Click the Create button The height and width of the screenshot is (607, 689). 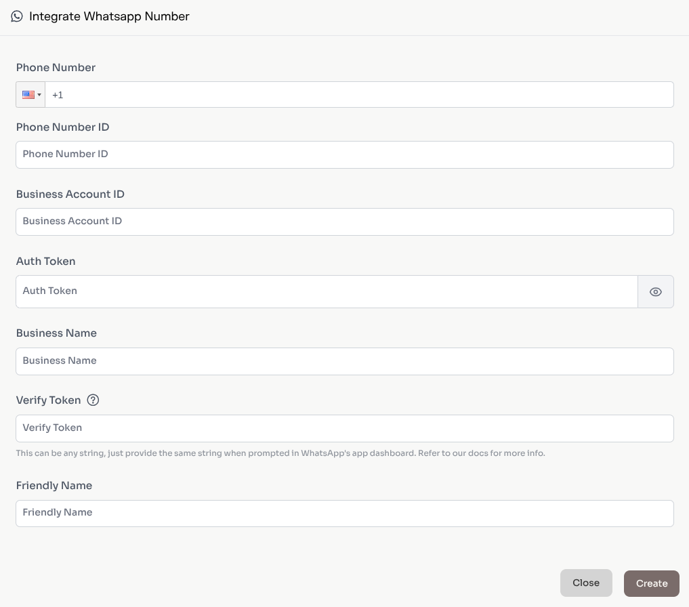(x=650, y=583)
